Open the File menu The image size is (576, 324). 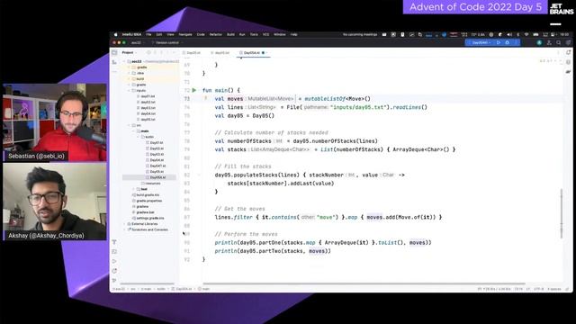[x=148, y=34]
